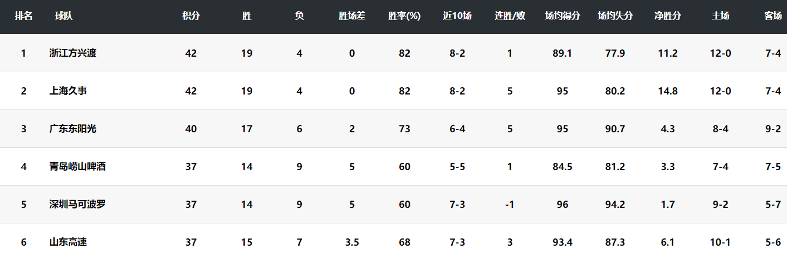Select the 近10场 column header
The width and height of the screenshot is (787, 259).
click(x=457, y=17)
